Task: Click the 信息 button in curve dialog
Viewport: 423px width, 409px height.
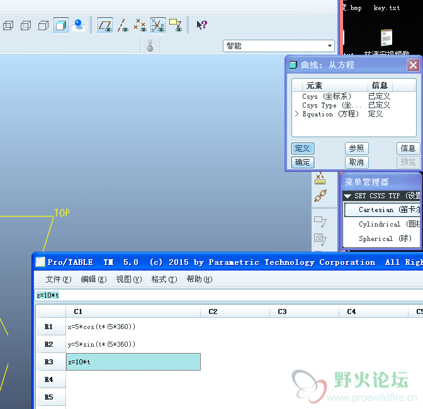Action: (408, 148)
